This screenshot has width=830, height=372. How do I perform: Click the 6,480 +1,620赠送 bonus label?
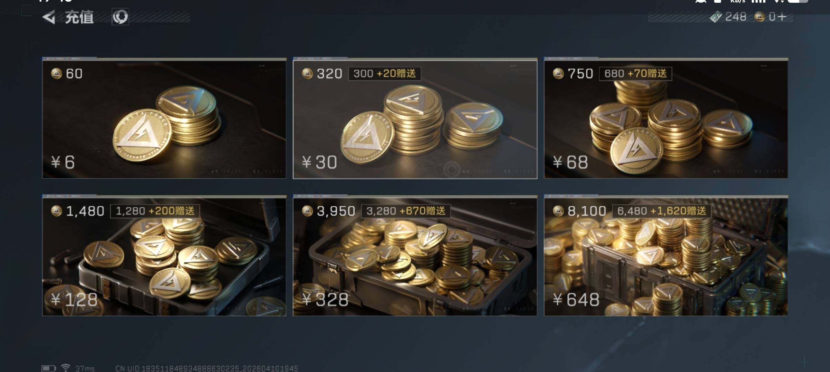[x=662, y=211]
